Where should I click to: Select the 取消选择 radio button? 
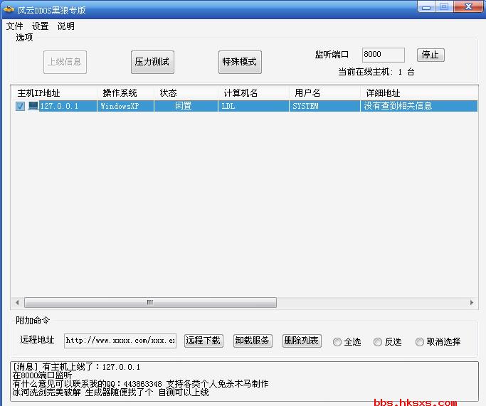tap(419, 342)
